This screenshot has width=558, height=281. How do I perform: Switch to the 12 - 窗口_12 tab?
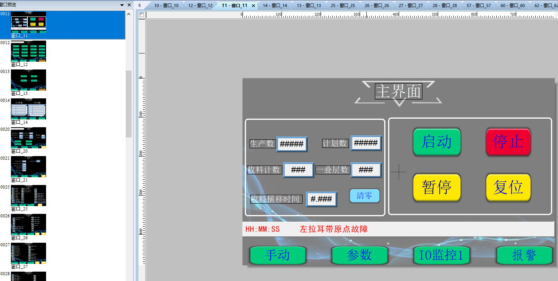pyautogui.click(x=200, y=6)
